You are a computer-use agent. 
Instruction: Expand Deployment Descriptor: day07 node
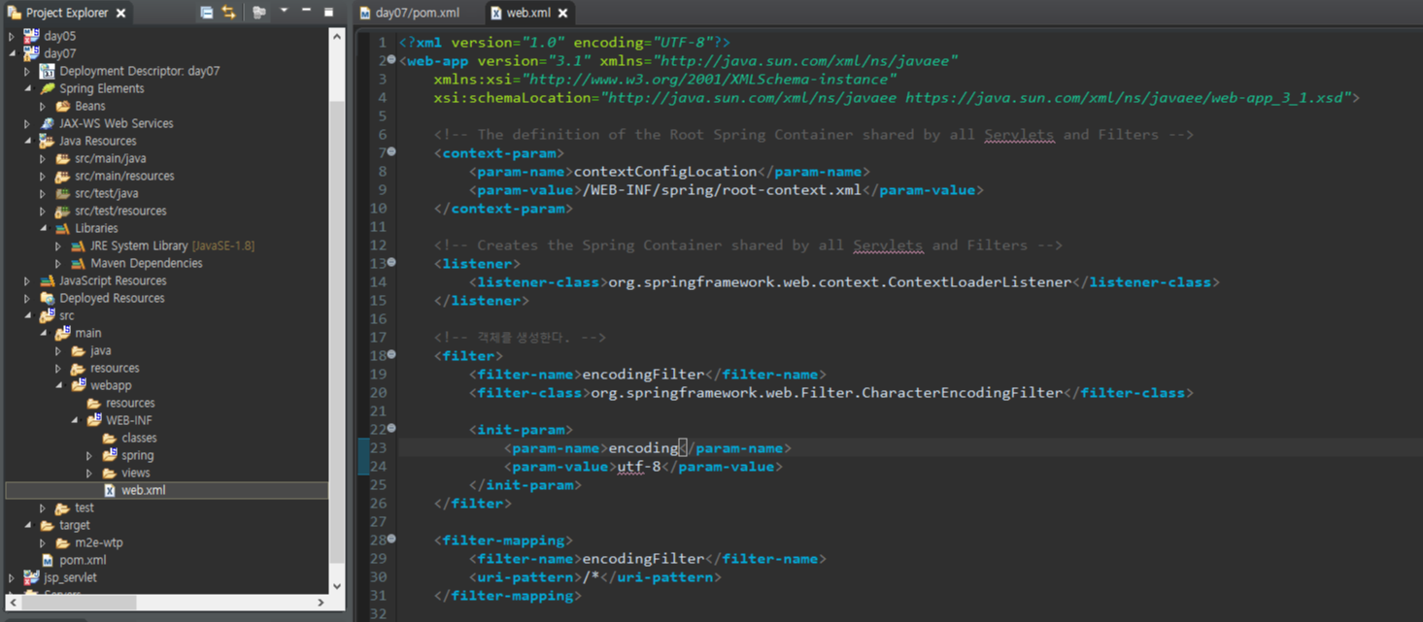pos(27,71)
